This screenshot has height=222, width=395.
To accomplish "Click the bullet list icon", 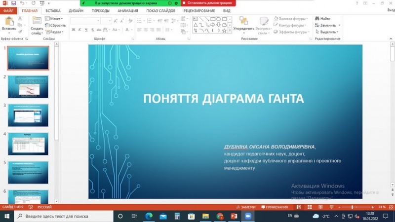I will pos(139,21).
